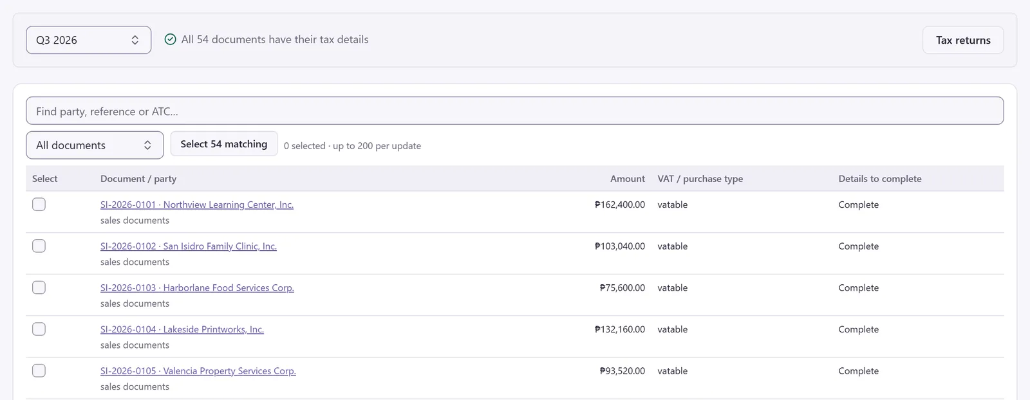Expand the All documents filter dropdown
Image resolution: width=1030 pixels, height=400 pixels.
[95, 145]
